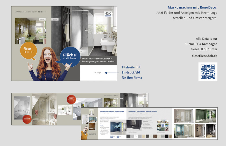Viewport: 226px width, 146px height.
Task: Click the 'vorher' label tag
Action: click(43, 19)
